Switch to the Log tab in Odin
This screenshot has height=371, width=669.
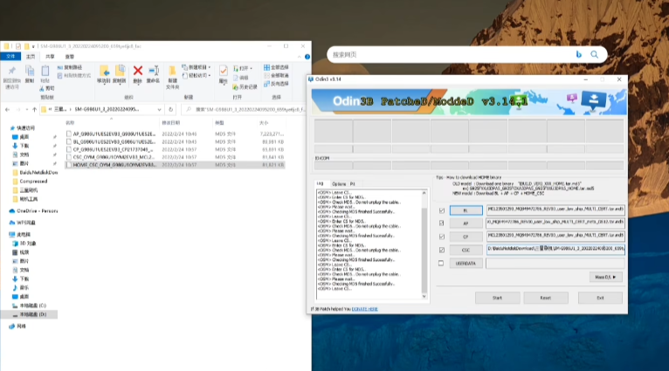tap(320, 183)
